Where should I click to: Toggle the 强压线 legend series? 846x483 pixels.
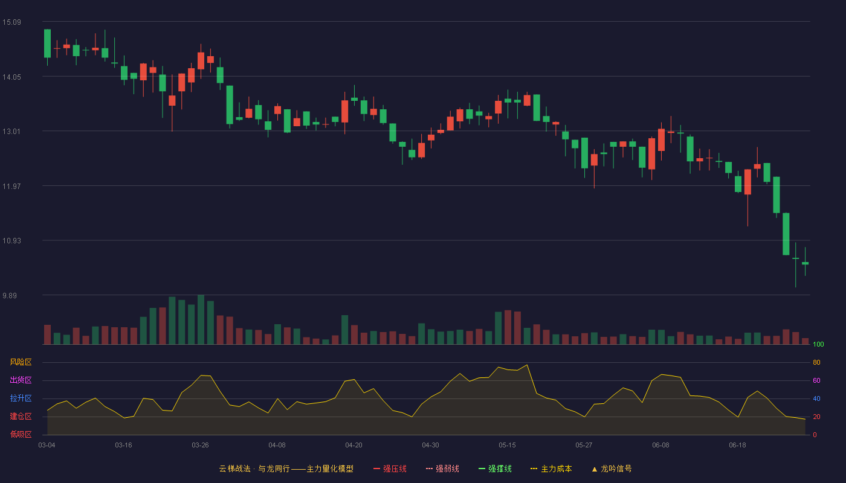390,469
